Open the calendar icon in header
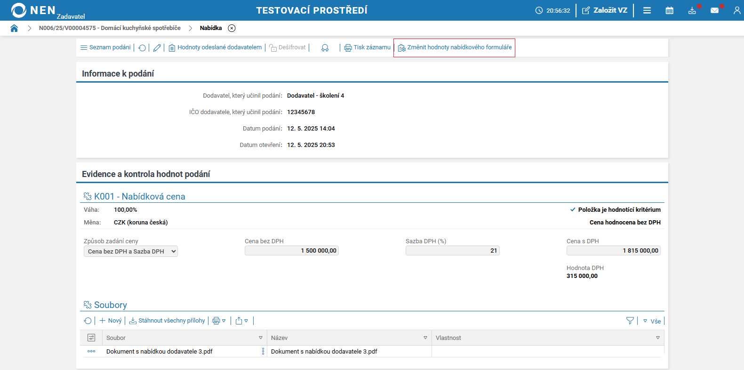This screenshot has height=370, width=744. [x=669, y=10]
